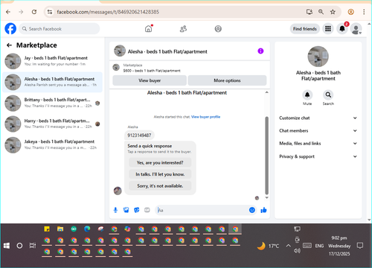This screenshot has height=268, width=372.
Task: Expand Privacy & support section
Action: click(318, 156)
